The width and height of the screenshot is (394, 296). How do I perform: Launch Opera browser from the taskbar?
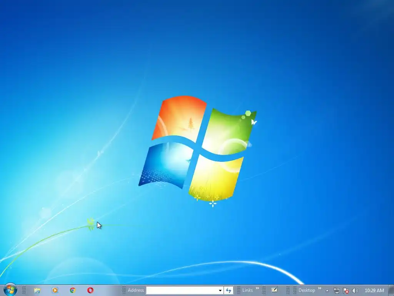point(90,290)
